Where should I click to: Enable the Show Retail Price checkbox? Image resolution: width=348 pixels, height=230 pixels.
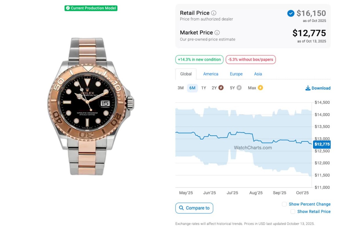pyautogui.click(x=293, y=212)
